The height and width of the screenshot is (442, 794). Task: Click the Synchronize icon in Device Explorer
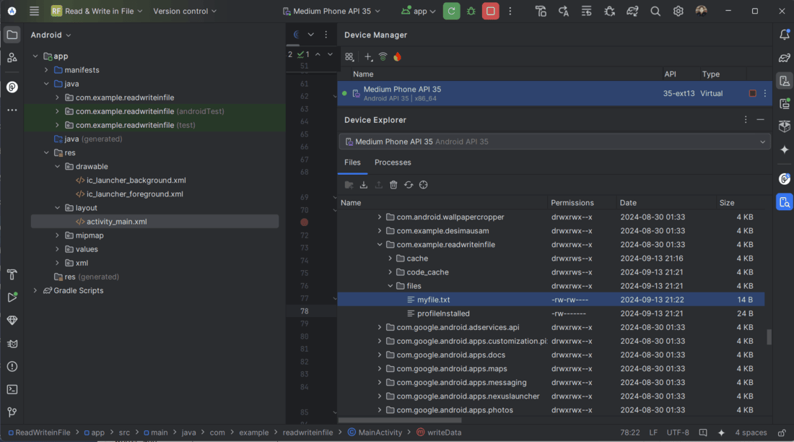coord(409,185)
